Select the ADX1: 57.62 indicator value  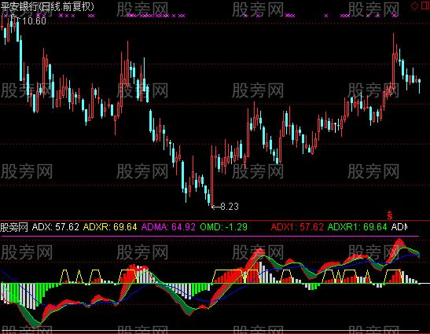pyautogui.click(x=297, y=227)
